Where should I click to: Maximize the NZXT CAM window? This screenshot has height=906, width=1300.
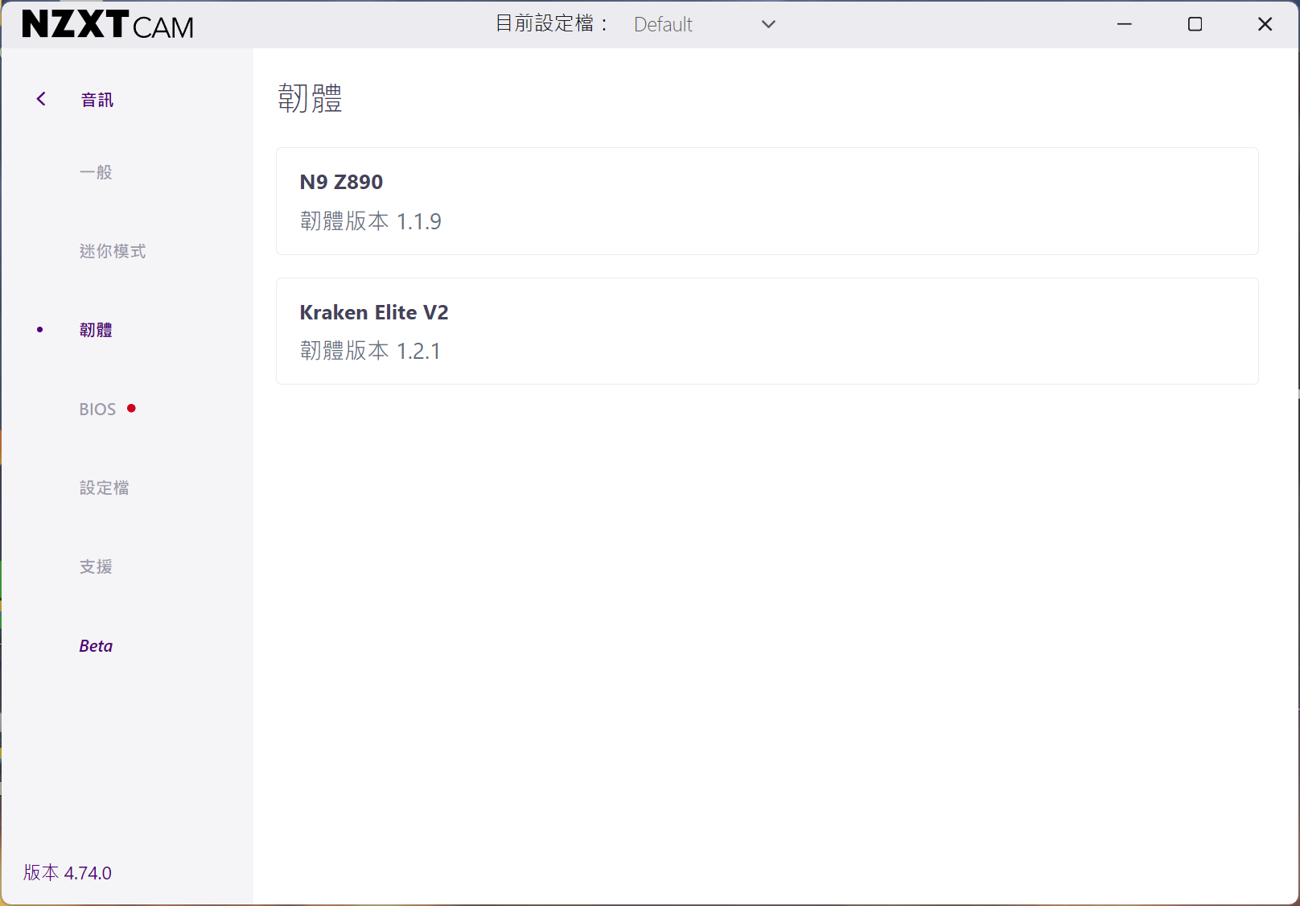point(1195,24)
